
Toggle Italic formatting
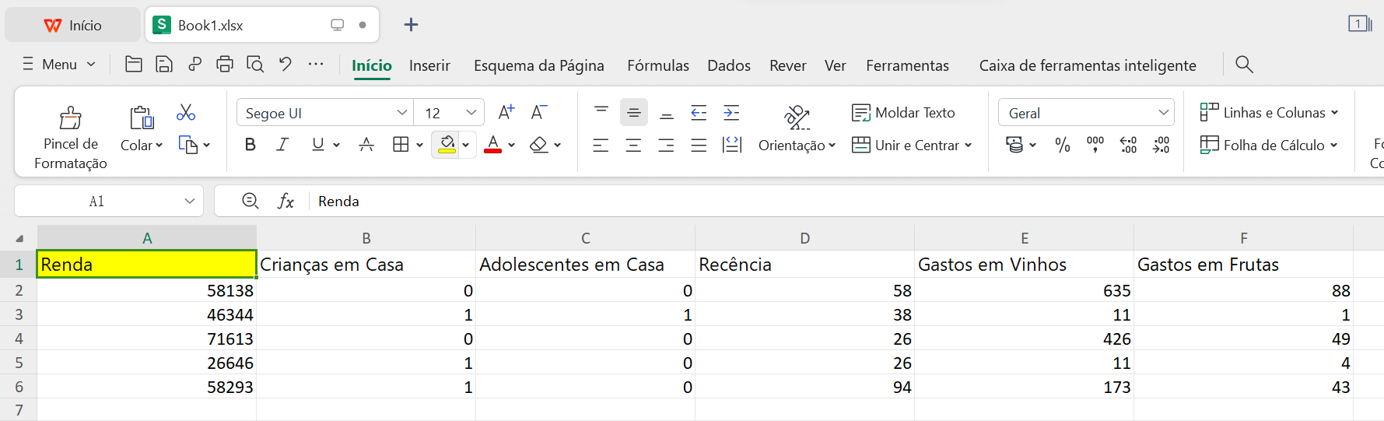tap(283, 145)
